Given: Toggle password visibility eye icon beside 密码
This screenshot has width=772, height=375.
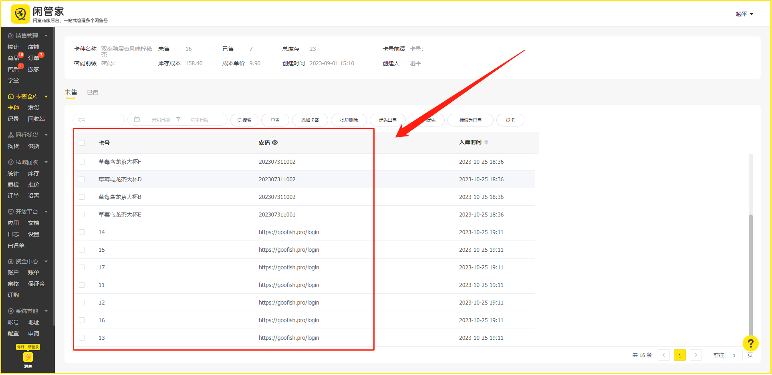Looking at the screenshot, I should pos(275,142).
